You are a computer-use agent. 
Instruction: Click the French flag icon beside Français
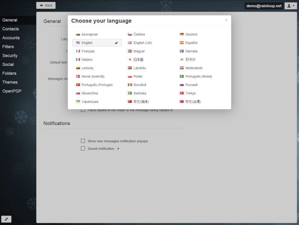pyautogui.click(x=78, y=51)
